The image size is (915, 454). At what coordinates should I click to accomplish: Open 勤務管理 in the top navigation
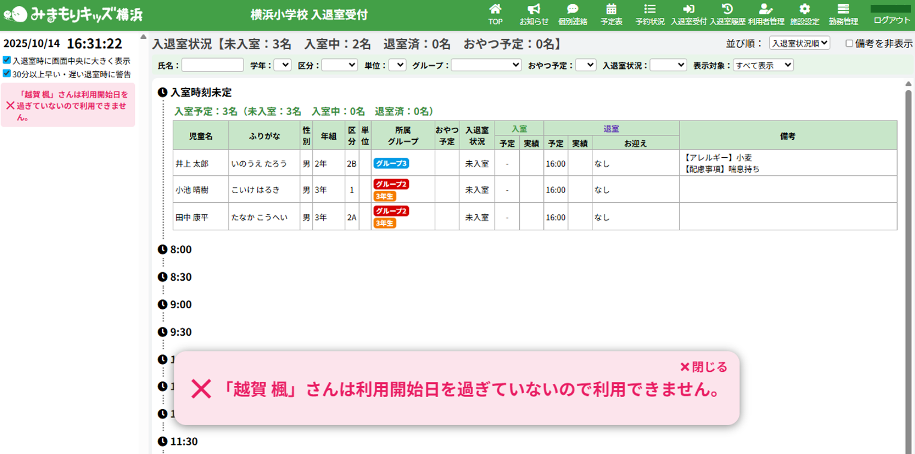843,14
